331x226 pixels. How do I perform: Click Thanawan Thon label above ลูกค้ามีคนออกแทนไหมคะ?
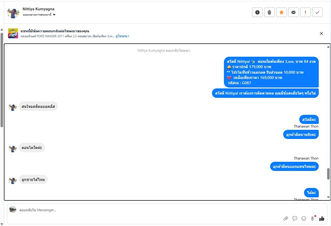pyautogui.click(x=306, y=158)
